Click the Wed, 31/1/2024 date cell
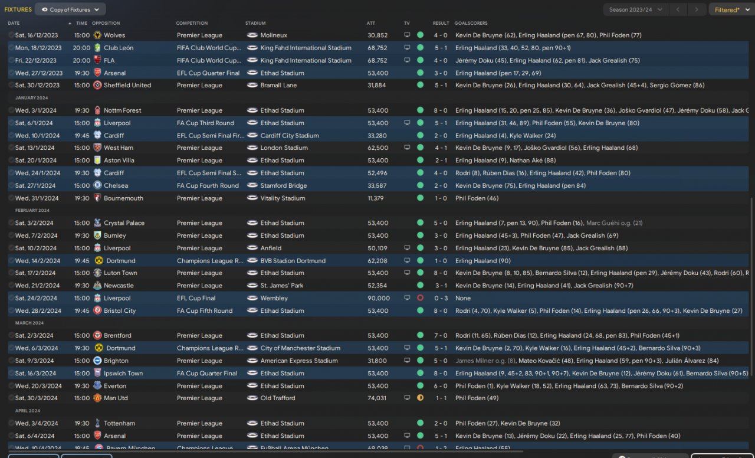 [37, 198]
